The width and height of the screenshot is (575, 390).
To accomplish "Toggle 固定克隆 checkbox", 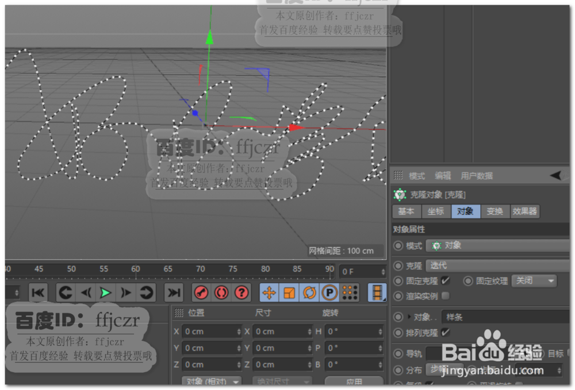I will [445, 280].
